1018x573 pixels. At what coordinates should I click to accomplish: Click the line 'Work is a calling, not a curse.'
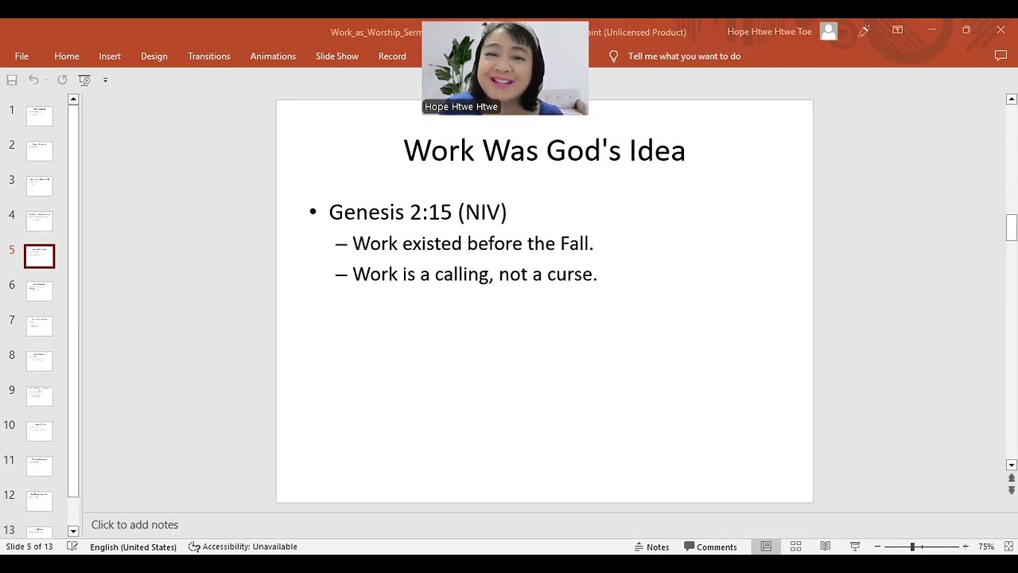[474, 274]
